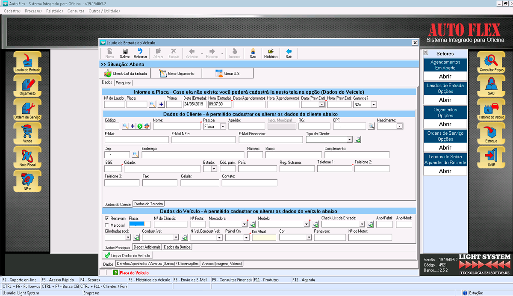The image size is (513, 296).
Task: Open the Nota Fiscal sidebar icon
Action: click(27, 157)
